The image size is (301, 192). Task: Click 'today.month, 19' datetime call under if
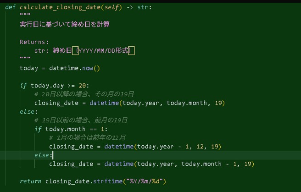[x=194, y=103]
